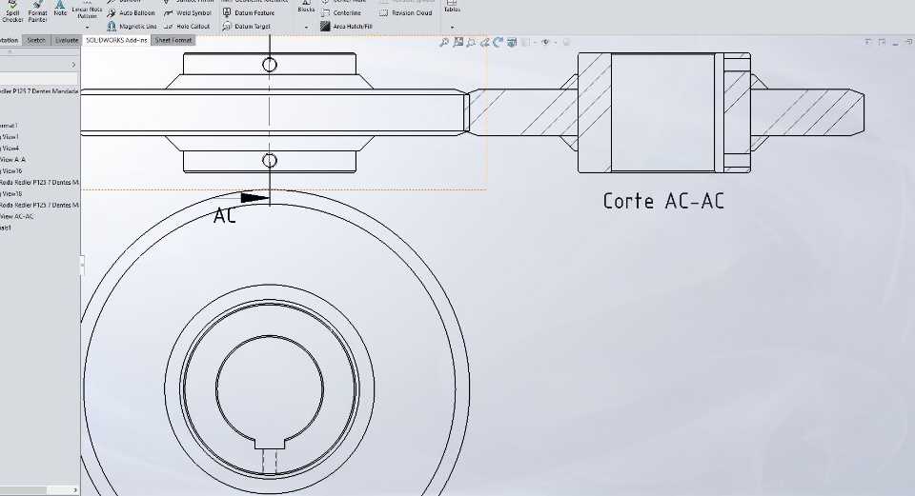Click the 3D Drawing View icon
915x496 pixels.
pos(512,42)
